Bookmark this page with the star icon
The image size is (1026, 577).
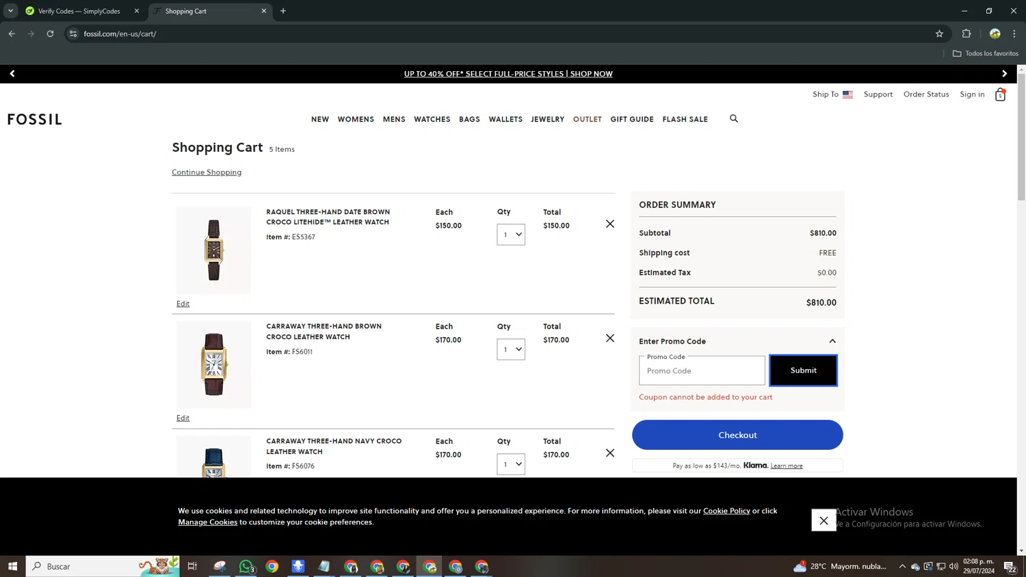click(x=939, y=33)
